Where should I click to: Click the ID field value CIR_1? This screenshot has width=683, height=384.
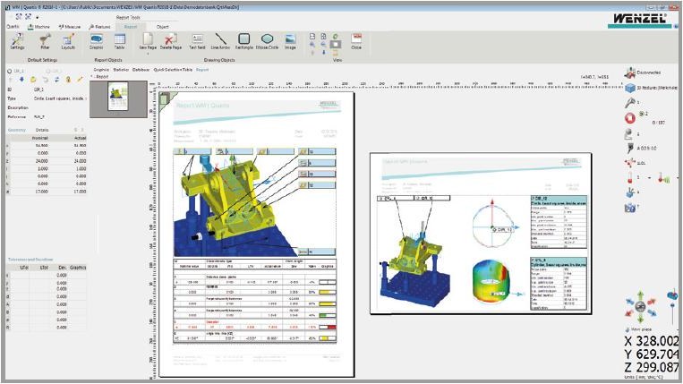(x=38, y=90)
